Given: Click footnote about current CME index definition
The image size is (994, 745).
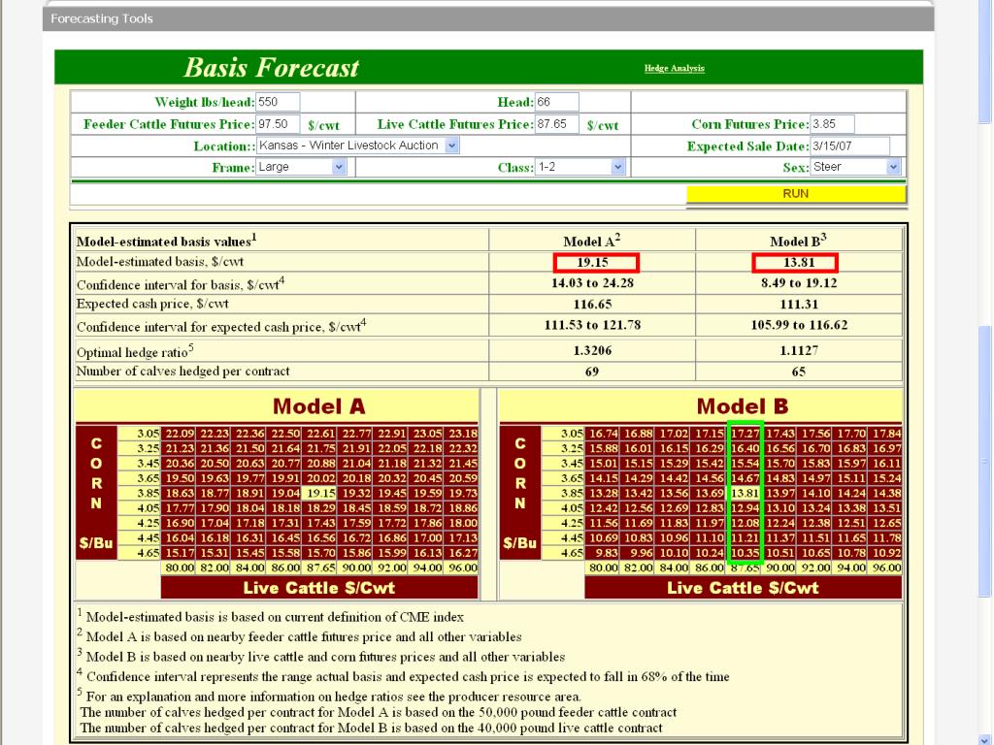Looking at the screenshot, I should click(271, 616).
